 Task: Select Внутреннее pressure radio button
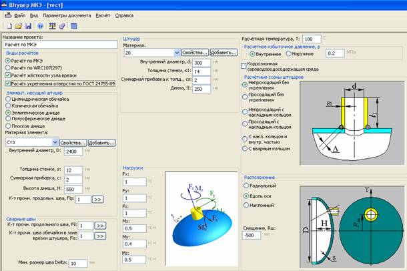(x=252, y=54)
